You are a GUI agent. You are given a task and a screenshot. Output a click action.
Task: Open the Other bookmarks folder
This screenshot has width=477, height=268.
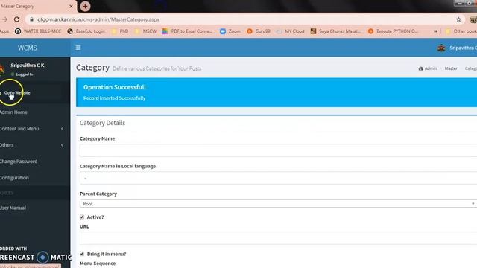(461, 31)
